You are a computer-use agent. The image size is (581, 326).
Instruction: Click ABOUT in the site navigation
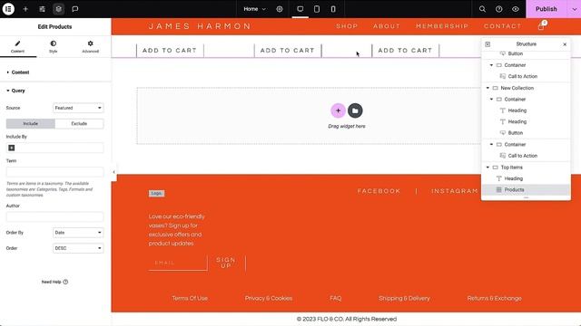pos(387,26)
